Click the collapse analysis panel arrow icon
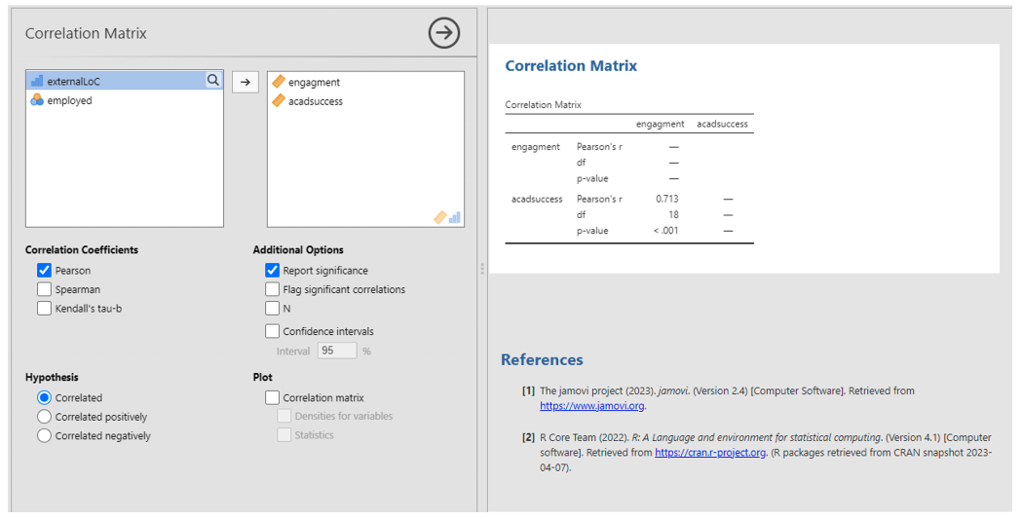Image resolution: width=1022 pixels, height=519 pixels. (x=444, y=33)
